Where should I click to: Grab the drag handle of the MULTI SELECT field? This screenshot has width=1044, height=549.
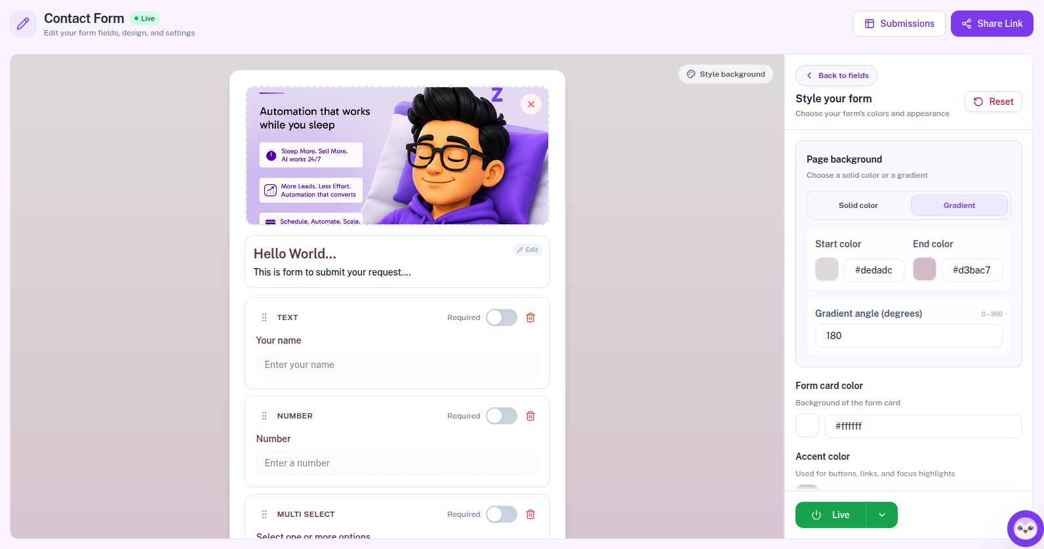[x=264, y=514]
